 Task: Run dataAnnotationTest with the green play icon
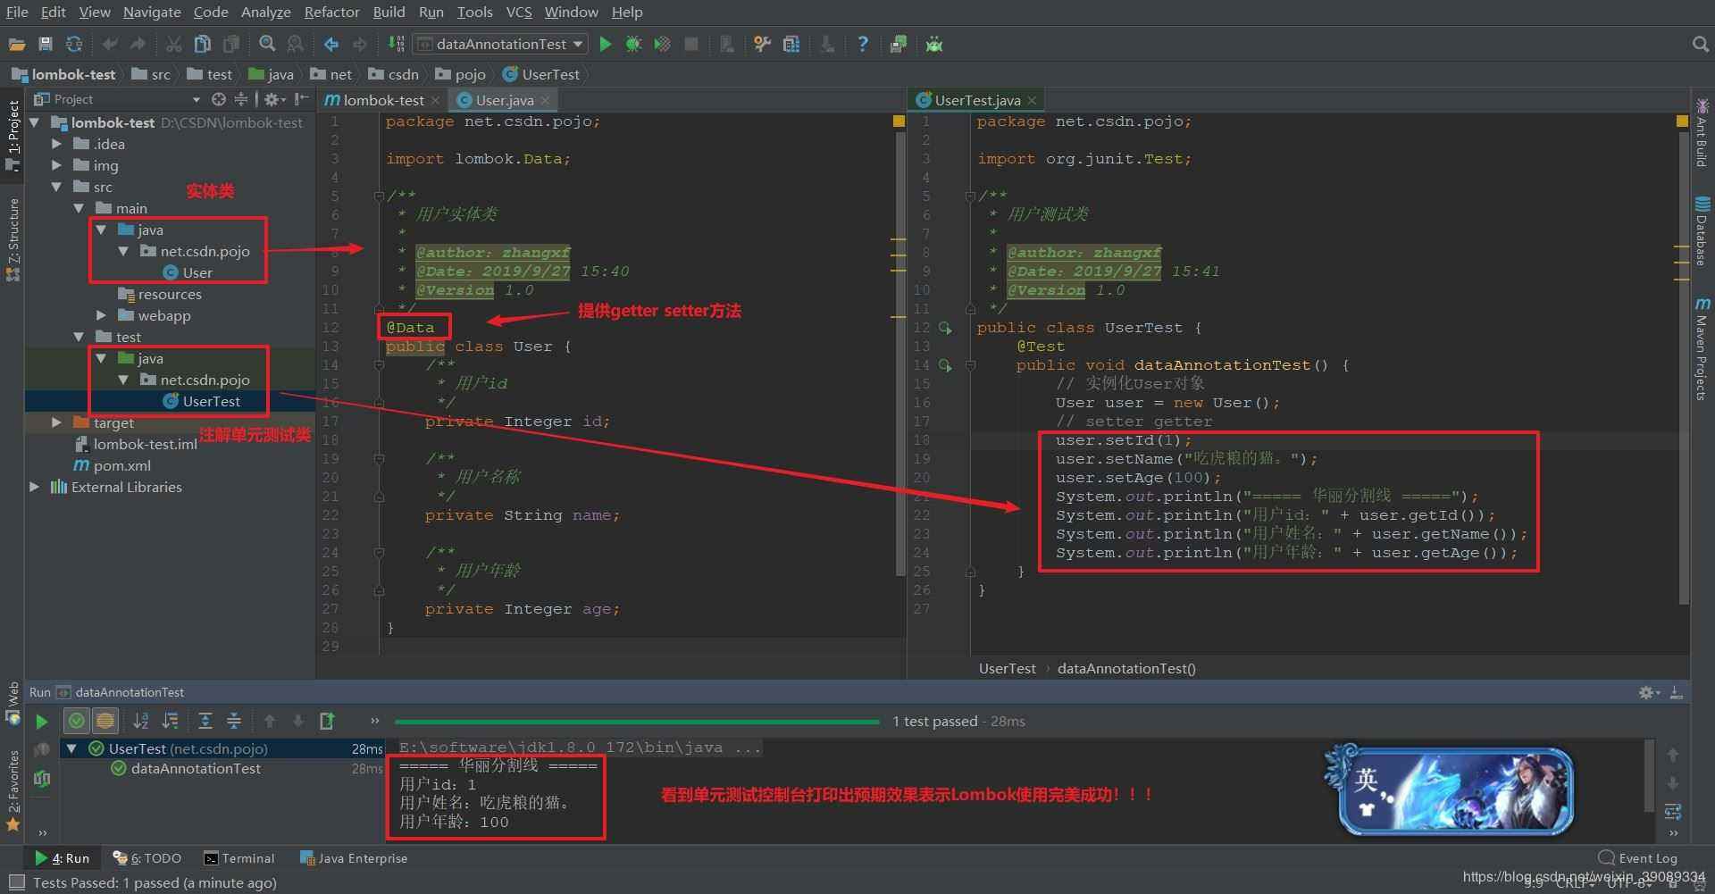(605, 44)
